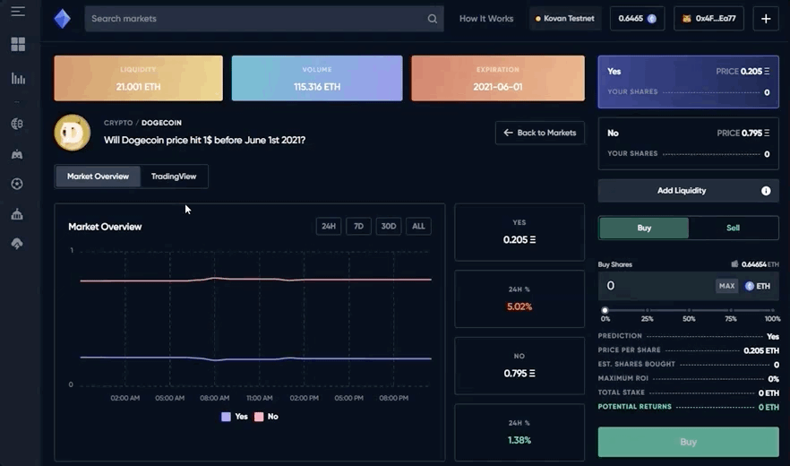Open the How It Works link

(x=486, y=19)
